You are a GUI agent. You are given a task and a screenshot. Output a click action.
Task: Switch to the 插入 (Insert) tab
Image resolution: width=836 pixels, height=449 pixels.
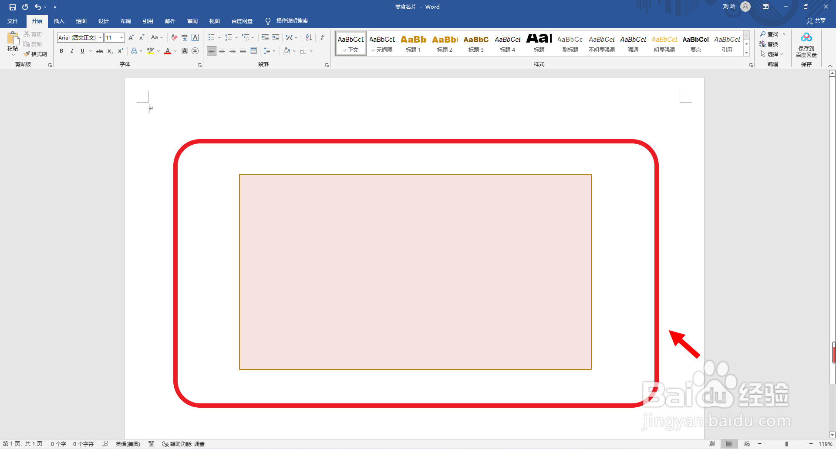coord(59,21)
